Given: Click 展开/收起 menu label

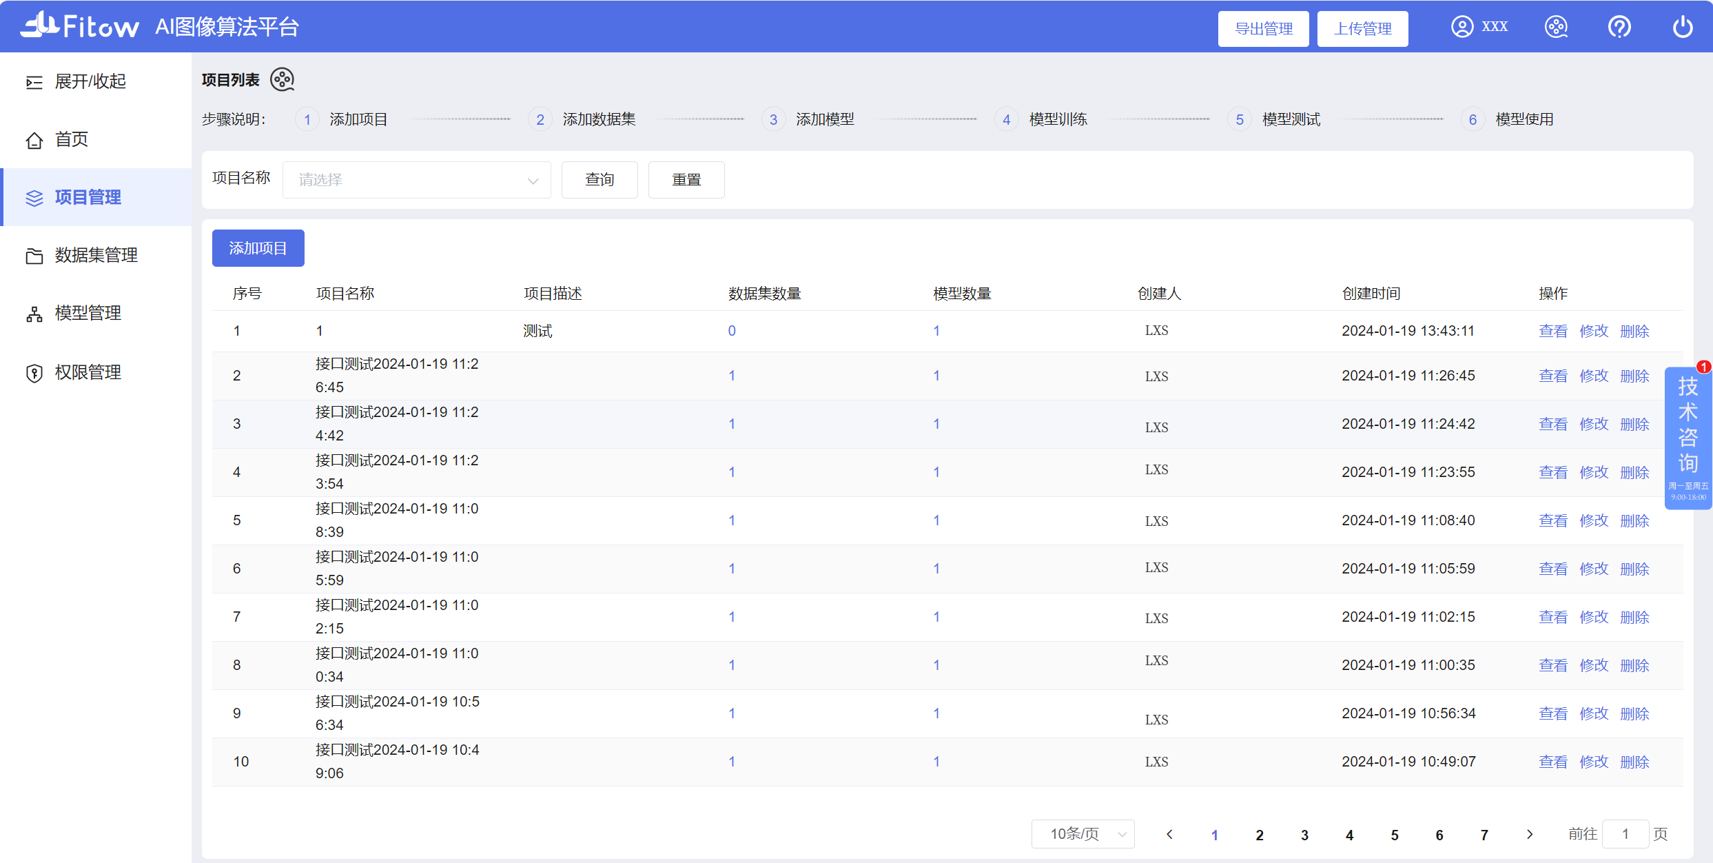Looking at the screenshot, I should point(90,81).
